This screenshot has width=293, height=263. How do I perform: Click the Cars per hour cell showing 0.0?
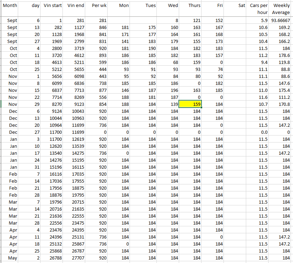click(258, 132)
